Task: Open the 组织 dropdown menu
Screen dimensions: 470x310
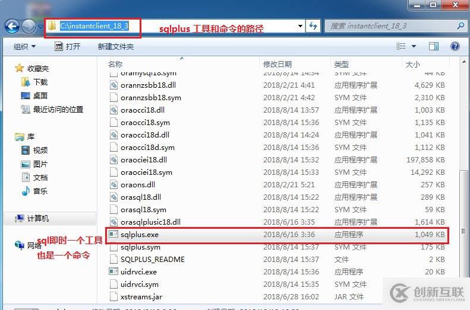Action: coord(24,46)
